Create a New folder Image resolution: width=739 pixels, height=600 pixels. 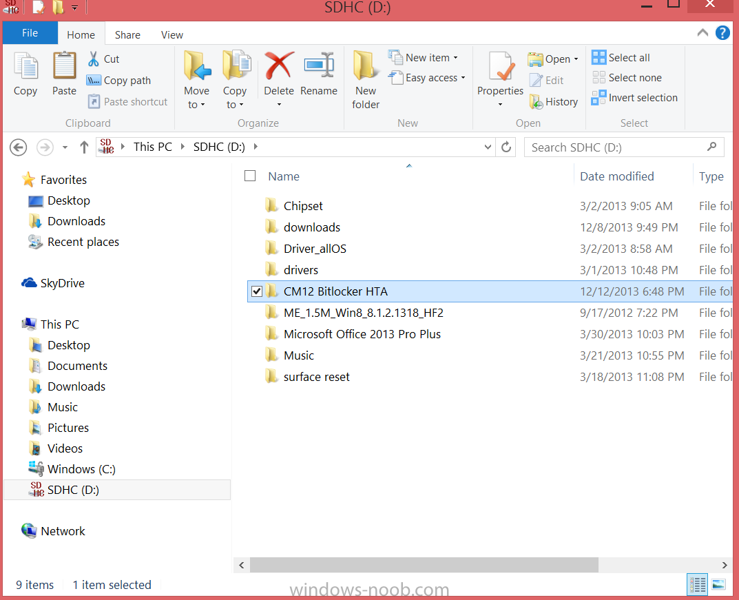[x=366, y=79]
